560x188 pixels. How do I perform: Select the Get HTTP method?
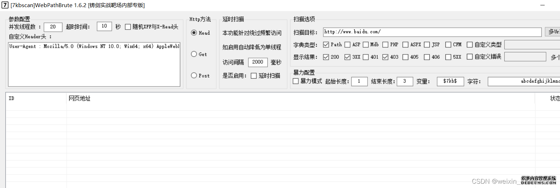(194, 54)
